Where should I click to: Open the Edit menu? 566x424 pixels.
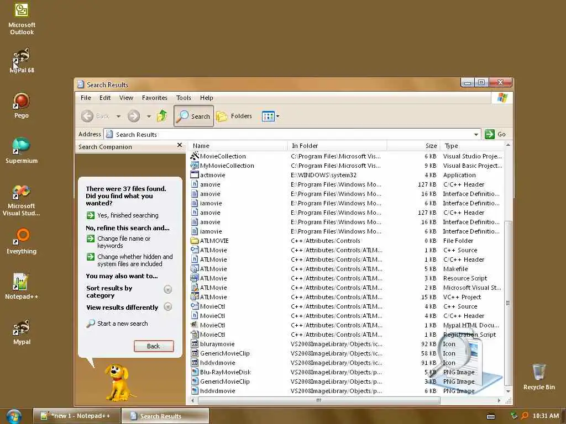point(105,98)
